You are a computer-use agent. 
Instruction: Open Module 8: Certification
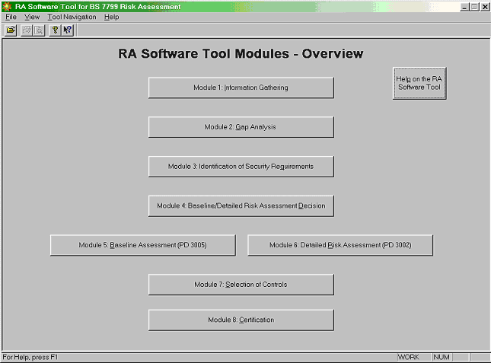pos(241,320)
